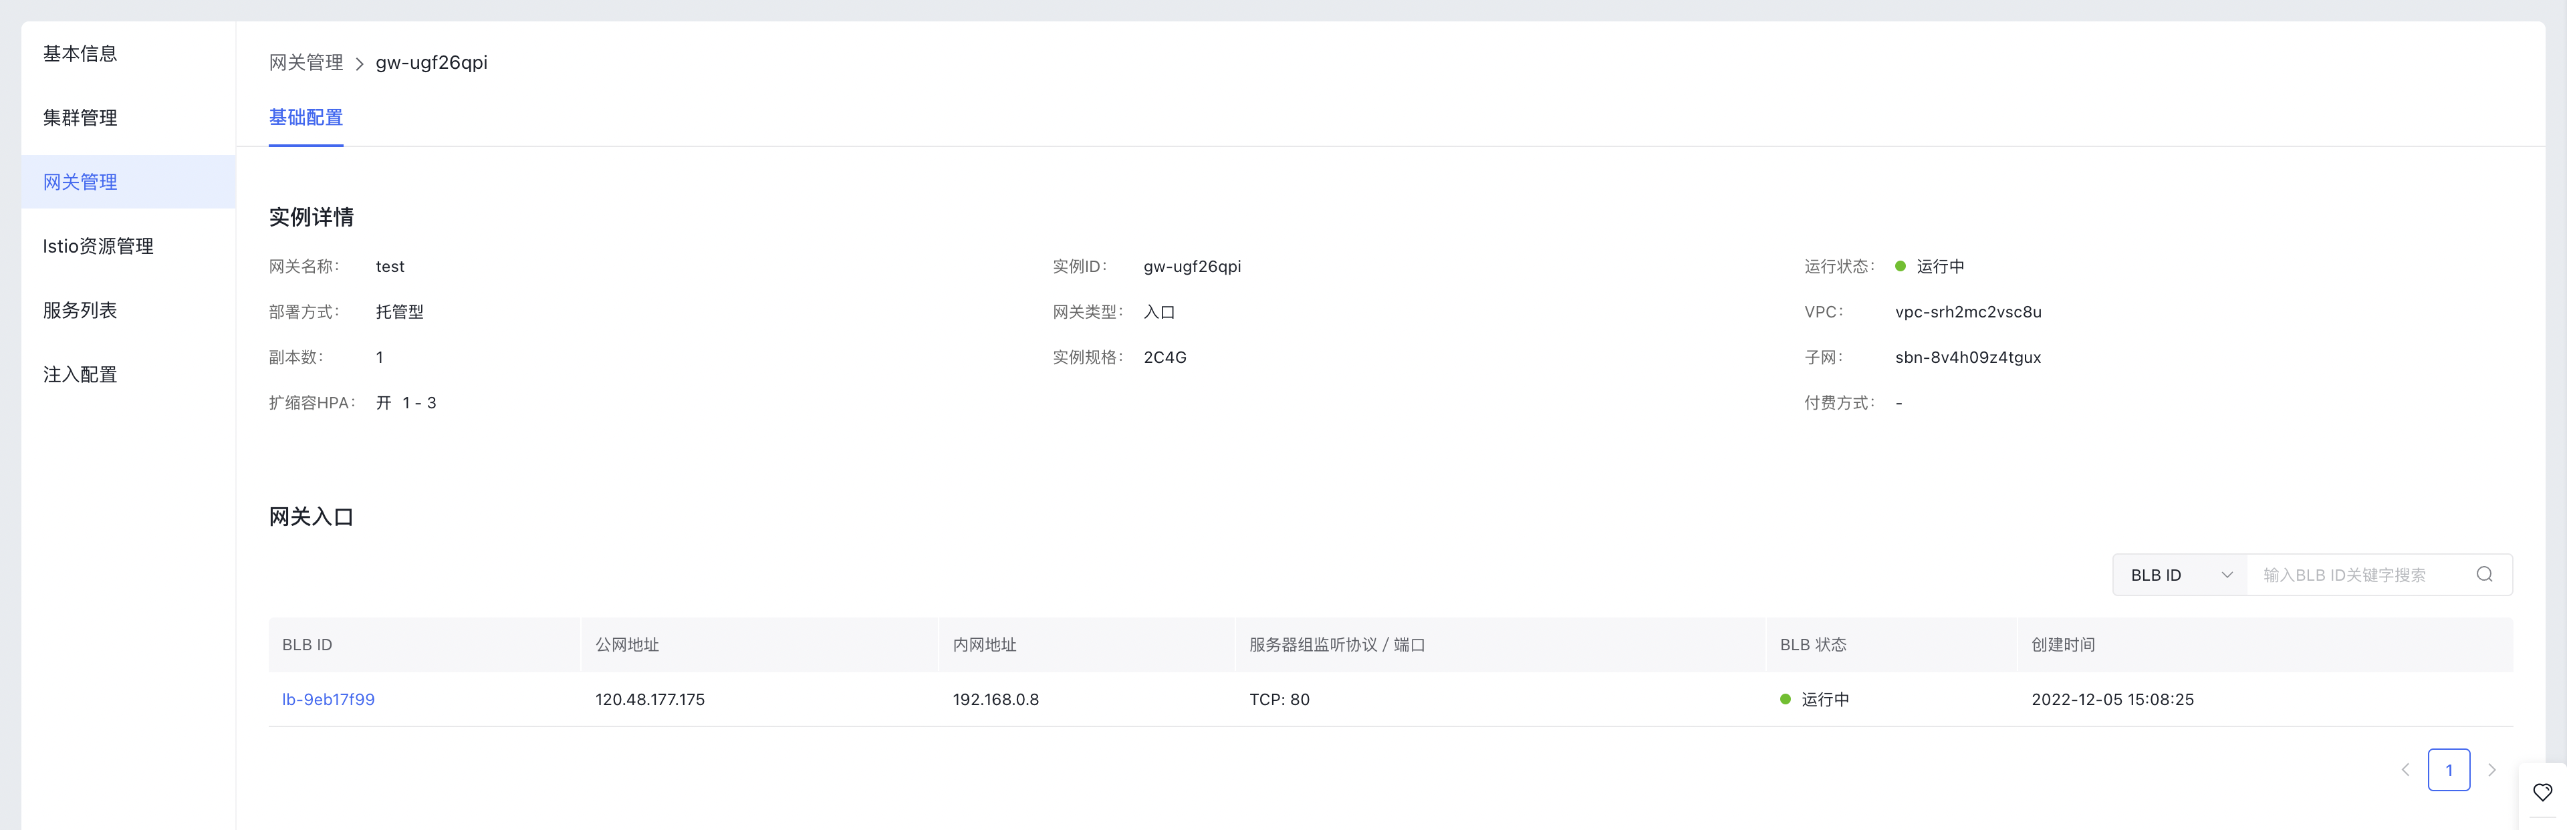The image size is (2567, 830).
Task: Click the 实例详情 section heading
Action: (311, 217)
